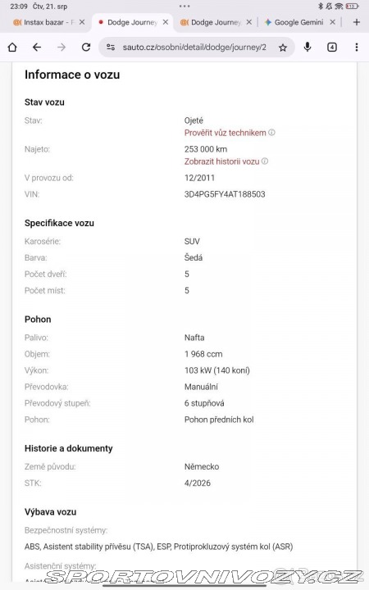Click the forward navigation arrow
This screenshot has height=590, width=369.
pyautogui.click(x=61, y=47)
